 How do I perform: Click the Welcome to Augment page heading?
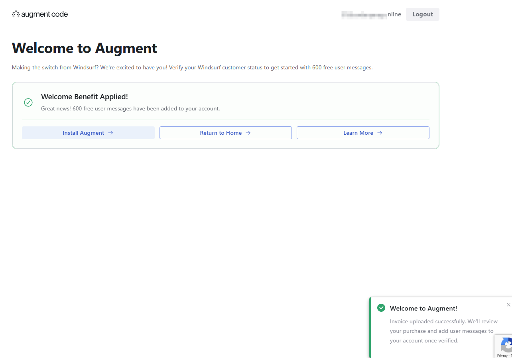pos(85,48)
